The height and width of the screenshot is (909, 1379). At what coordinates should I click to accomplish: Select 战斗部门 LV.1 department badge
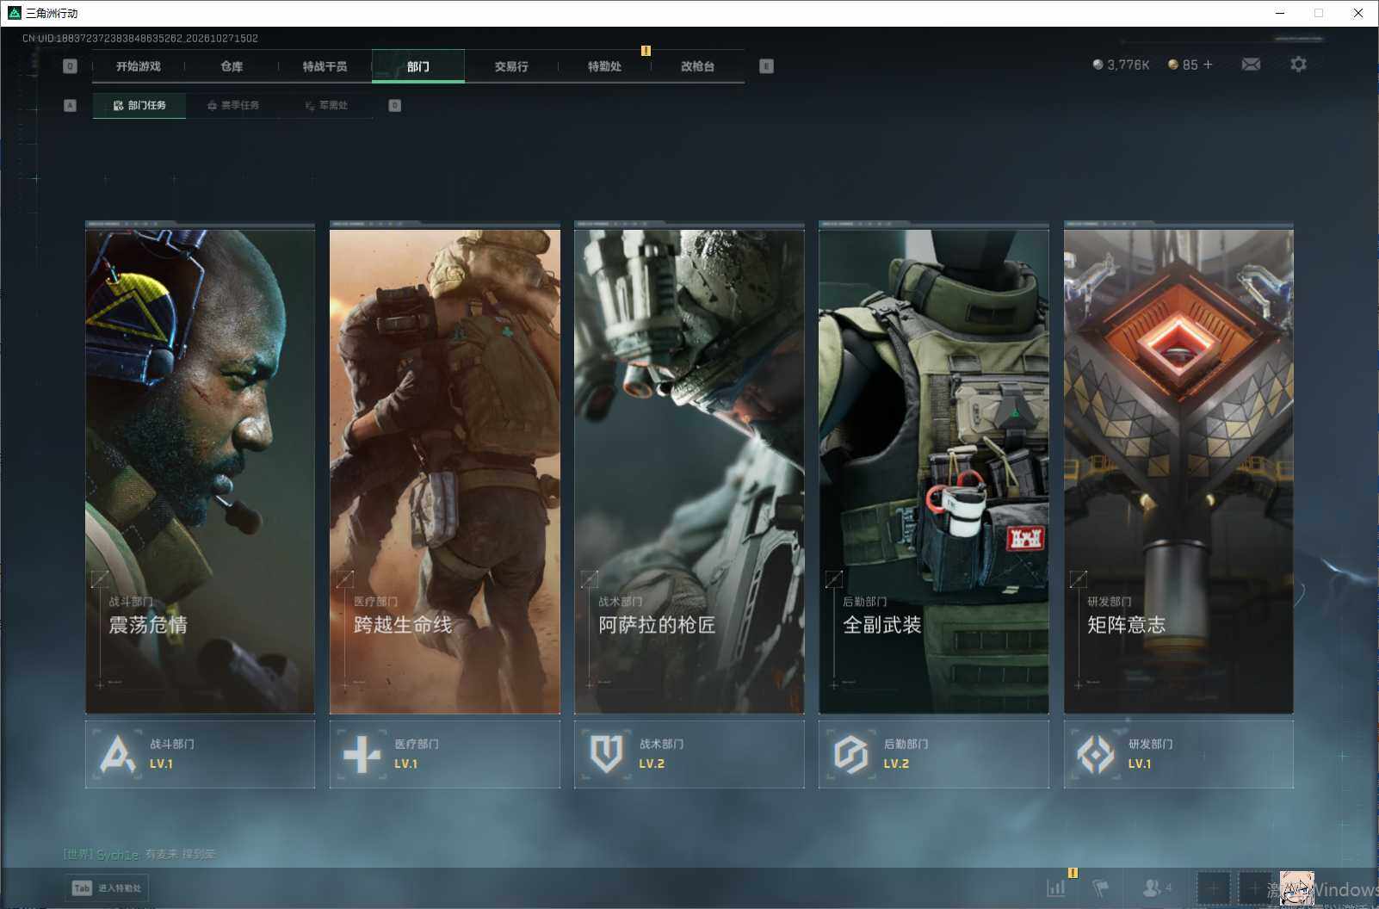point(200,754)
